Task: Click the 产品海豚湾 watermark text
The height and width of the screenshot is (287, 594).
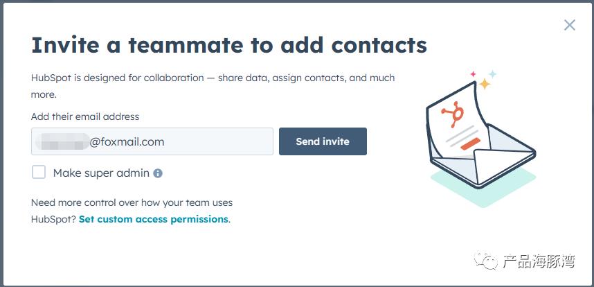Action: (x=539, y=261)
